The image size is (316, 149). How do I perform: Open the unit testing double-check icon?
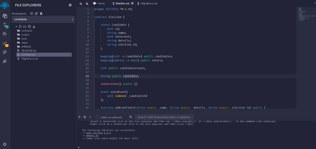pyautogui.click(x=5, y=52)
